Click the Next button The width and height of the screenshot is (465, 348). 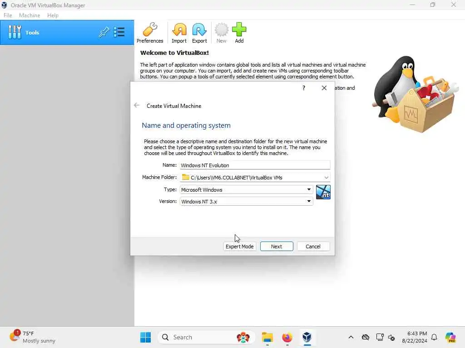tap(277, 246)
